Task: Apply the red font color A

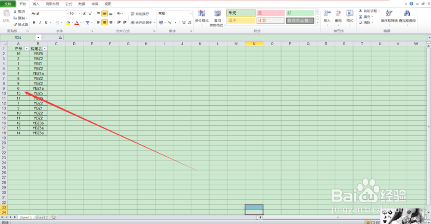Action: point(77,22)
